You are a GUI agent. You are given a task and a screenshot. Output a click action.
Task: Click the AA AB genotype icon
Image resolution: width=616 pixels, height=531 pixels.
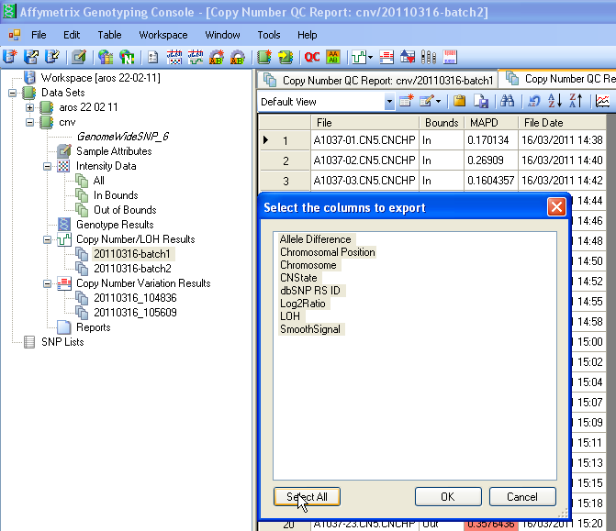click(x=333, y=57)
